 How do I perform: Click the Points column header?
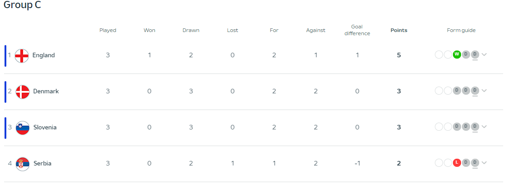point(399,30)
